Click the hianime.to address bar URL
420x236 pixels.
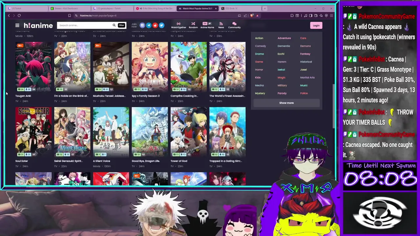(x=98, y=15)
